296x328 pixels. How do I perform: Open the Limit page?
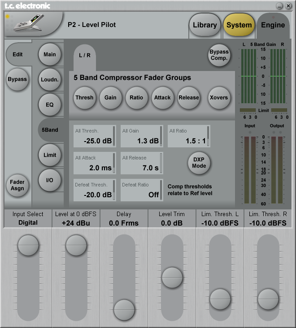tap(50, 155)
